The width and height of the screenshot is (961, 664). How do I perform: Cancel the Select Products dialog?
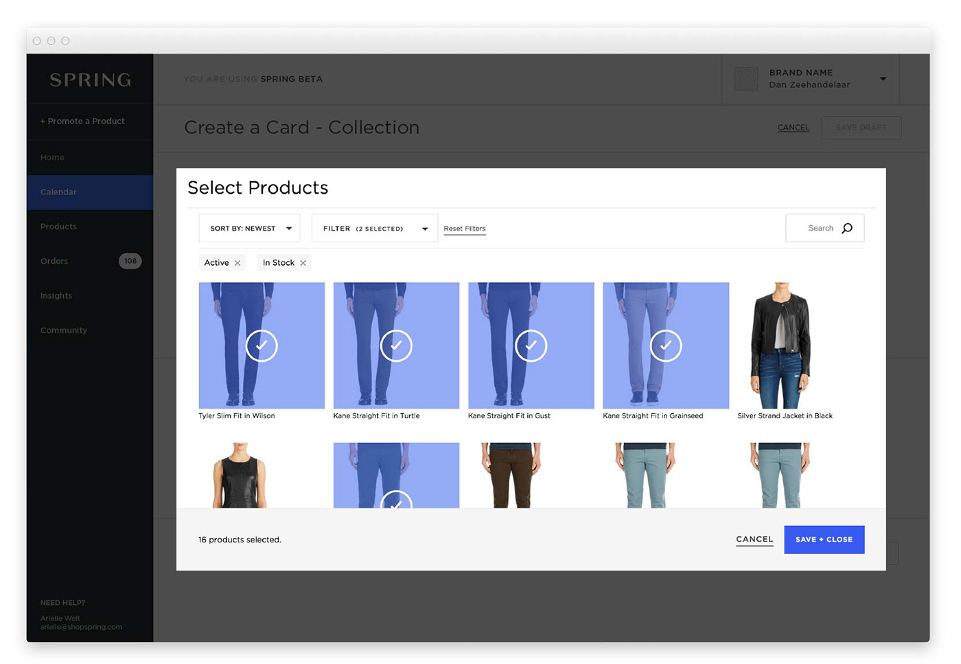[754, 539]
